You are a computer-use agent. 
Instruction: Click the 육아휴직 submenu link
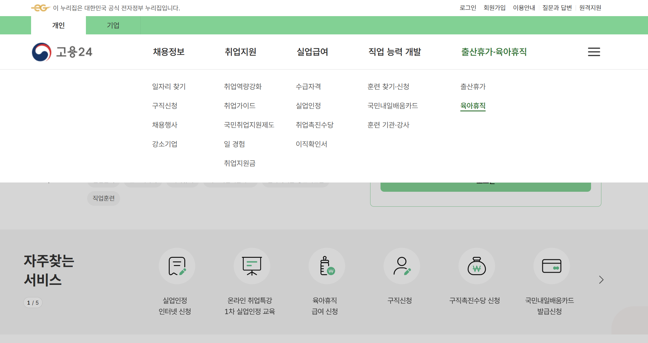(x=473, y=106)
